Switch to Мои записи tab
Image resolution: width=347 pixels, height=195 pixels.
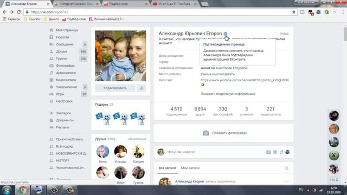(190, 168)
